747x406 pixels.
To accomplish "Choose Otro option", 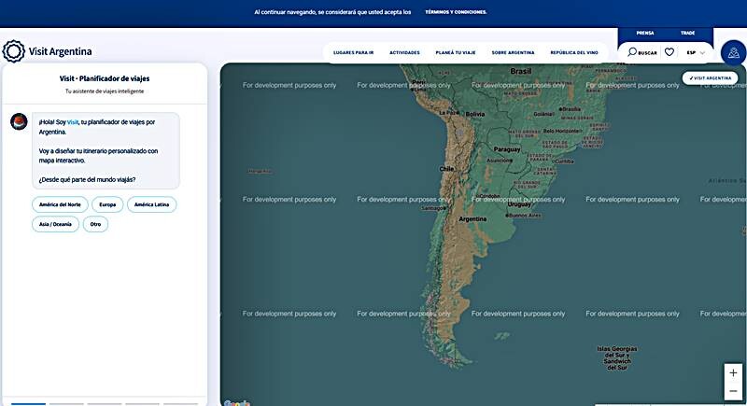I will click(95, 224).
